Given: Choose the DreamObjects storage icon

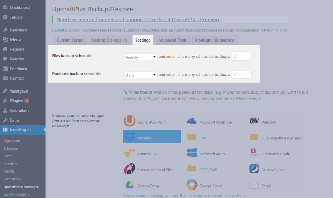Looking at the screenshot, I should tap(254, 169).
